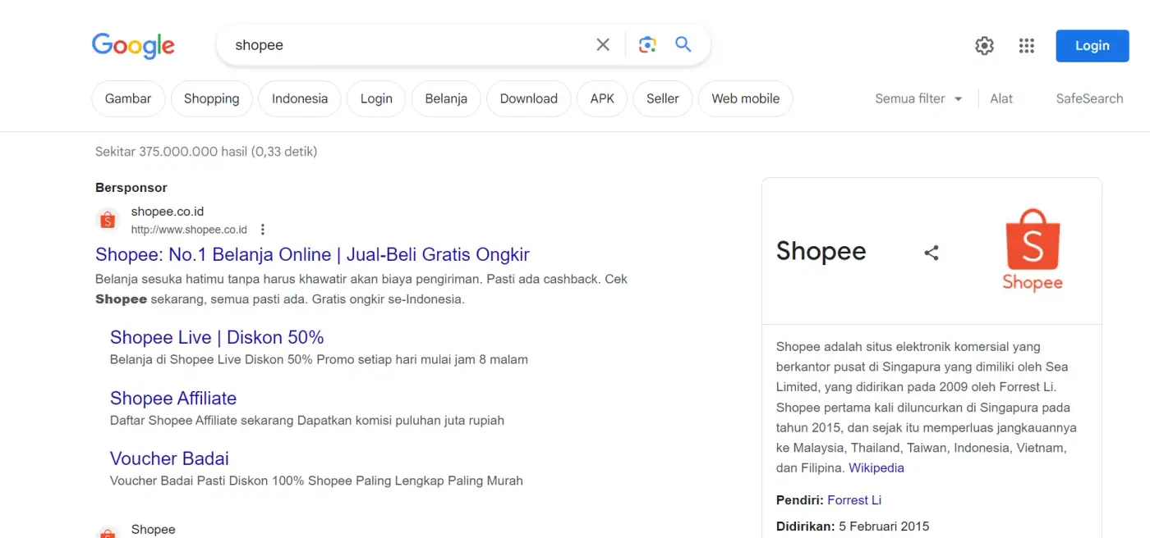This screenshot has width=1150, height=538.
Task: Click the Wikipedia link in knowledge panel
Action: click(876, 468)
